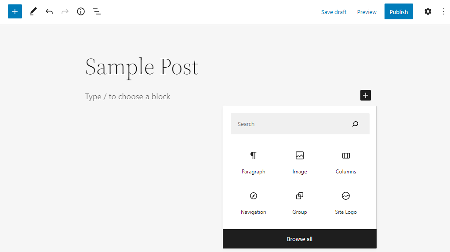Open the List View outline
Image resolution: width=450 pixels, height=252 pixels.
pyautogui.click(x=97, y=12)
